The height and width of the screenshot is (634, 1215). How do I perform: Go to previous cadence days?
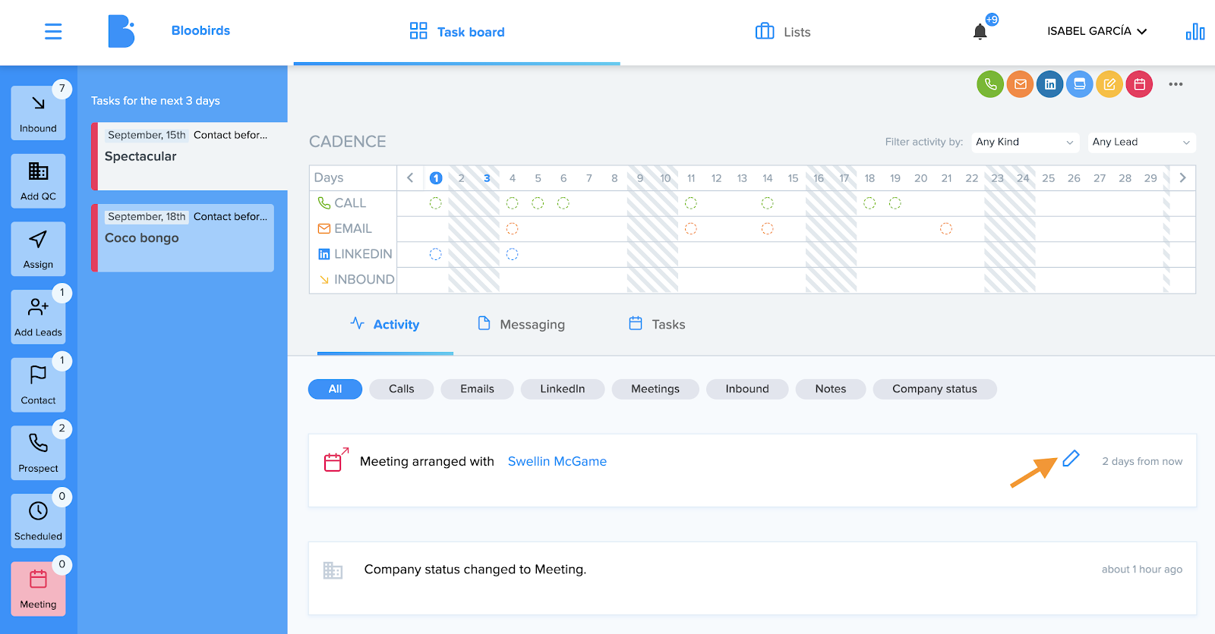tap(410, 177)
